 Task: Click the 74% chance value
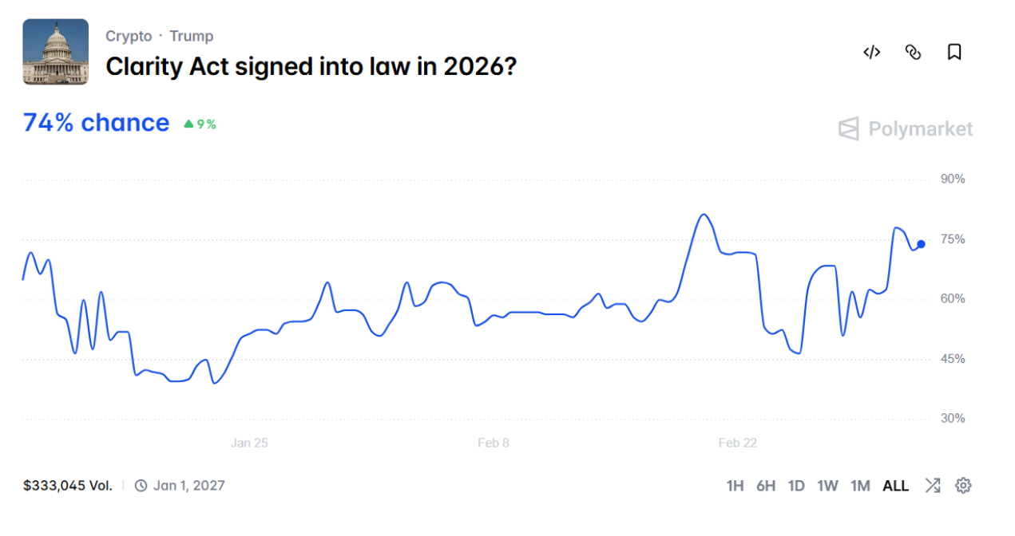tap(96, 123)
